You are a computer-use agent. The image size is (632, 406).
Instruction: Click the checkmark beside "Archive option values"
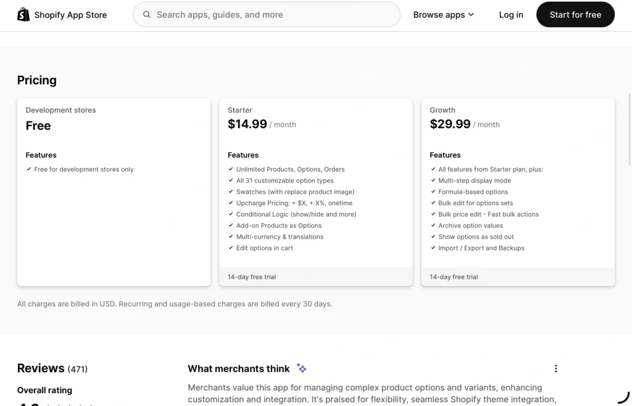[433, 226]
